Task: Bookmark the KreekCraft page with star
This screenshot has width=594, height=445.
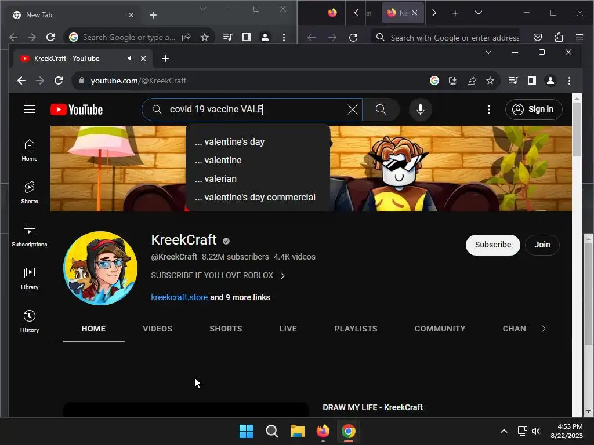Action: [490, 81]
